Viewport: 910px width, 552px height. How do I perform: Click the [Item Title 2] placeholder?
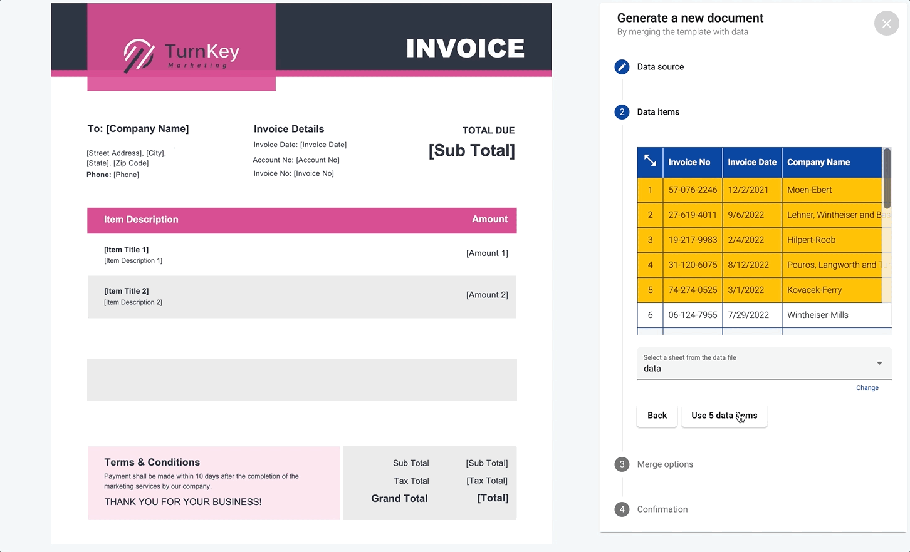coord(127,291)
